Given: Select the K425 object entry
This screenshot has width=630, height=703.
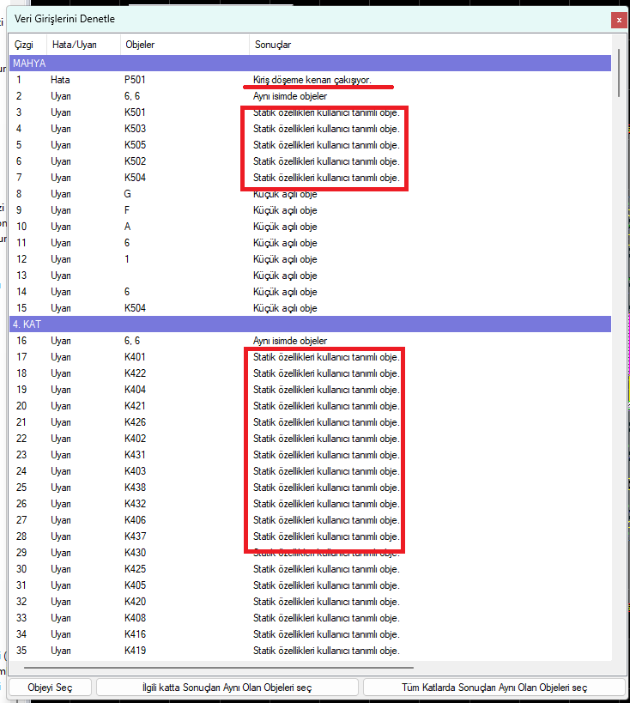Looking at the screenshot, I should 135,569.
